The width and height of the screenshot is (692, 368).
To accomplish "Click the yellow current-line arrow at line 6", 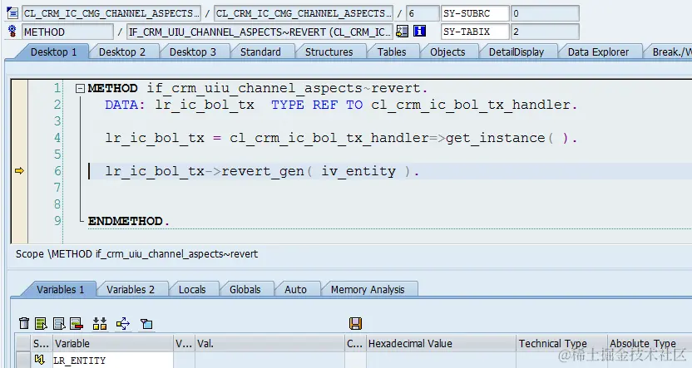I will (x=19, y=170).
